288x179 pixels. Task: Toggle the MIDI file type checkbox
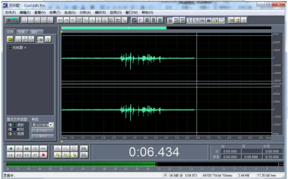tap(10, 129)
